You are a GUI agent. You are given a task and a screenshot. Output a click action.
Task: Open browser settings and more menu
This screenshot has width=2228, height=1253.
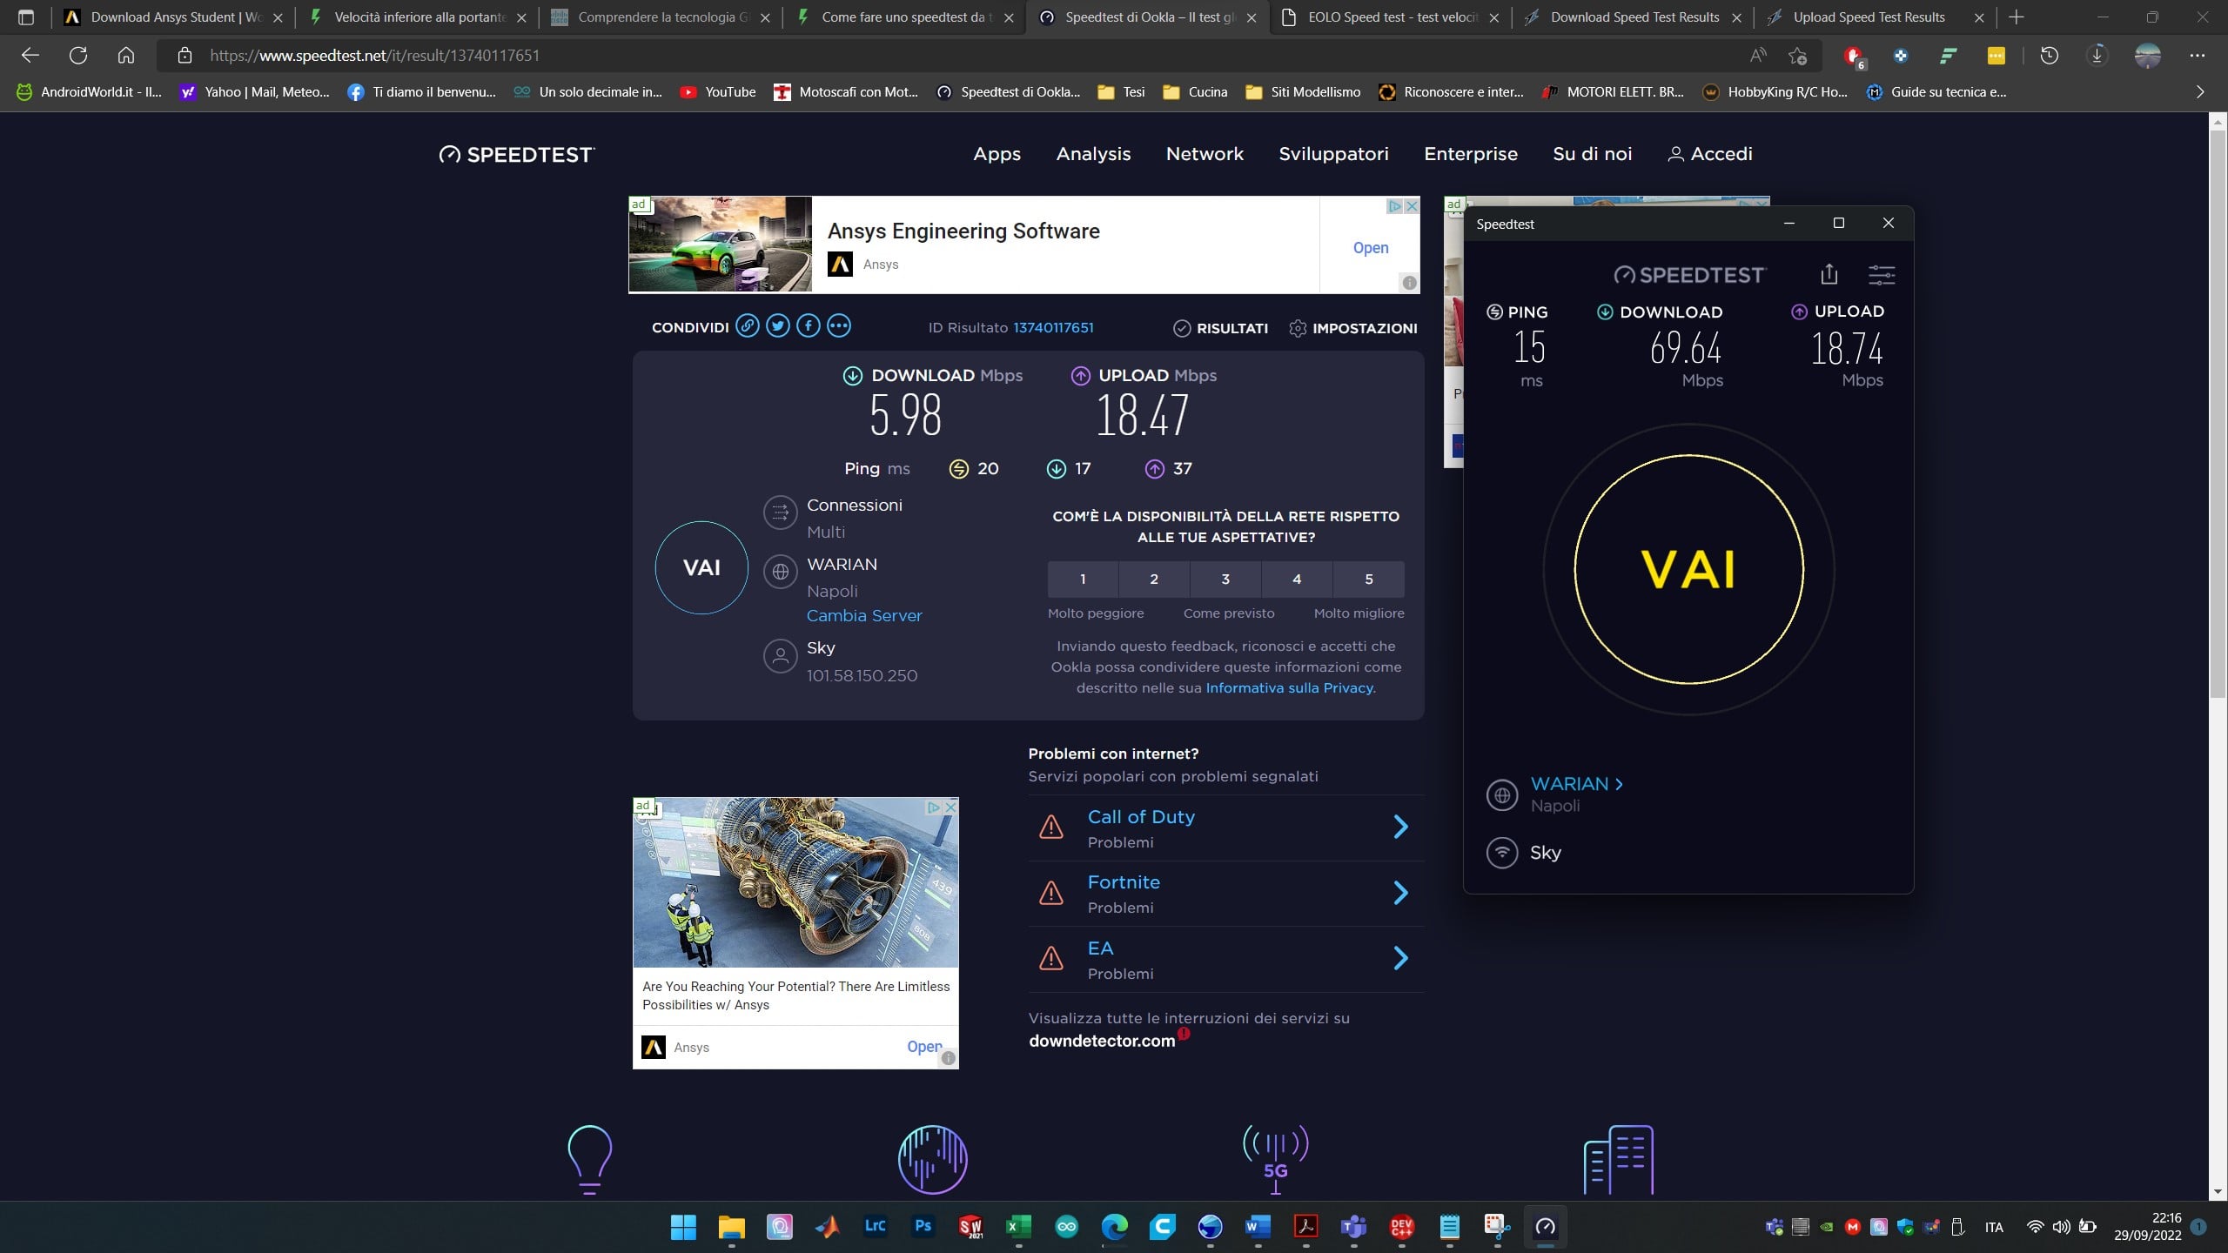[x=2198, y=56]
